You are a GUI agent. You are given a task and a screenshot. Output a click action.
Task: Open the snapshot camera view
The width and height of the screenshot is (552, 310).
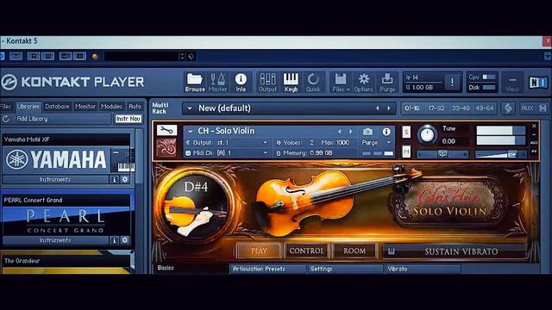tap(367, 132)
